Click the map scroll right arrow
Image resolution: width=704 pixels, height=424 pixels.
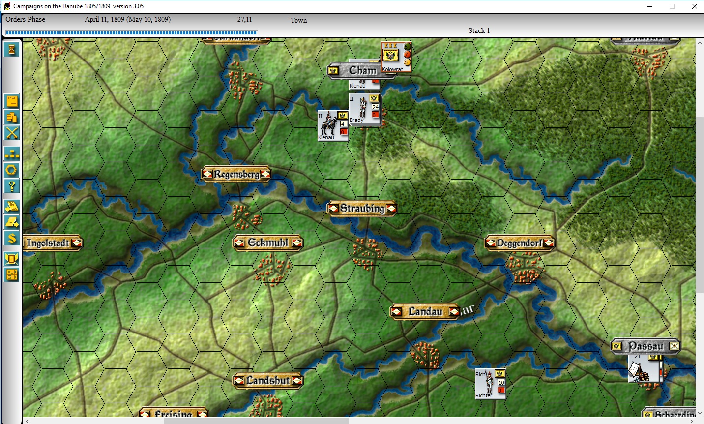[692, 421]
